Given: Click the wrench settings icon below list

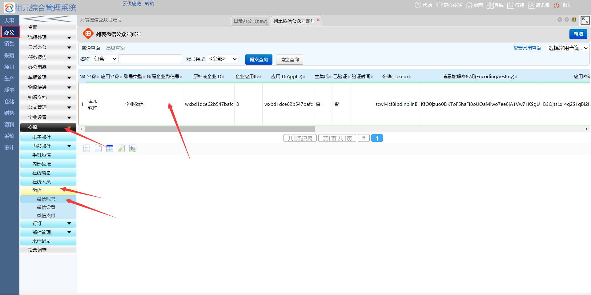Looking at the screenshot, I should 121,149.
